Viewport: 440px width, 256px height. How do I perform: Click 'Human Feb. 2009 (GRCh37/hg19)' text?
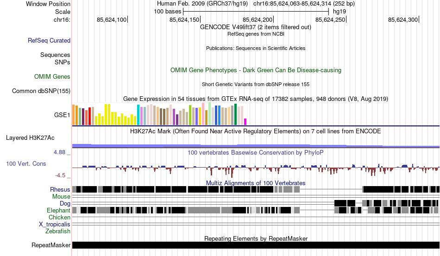pyautogui.click(x=202, y=4)
